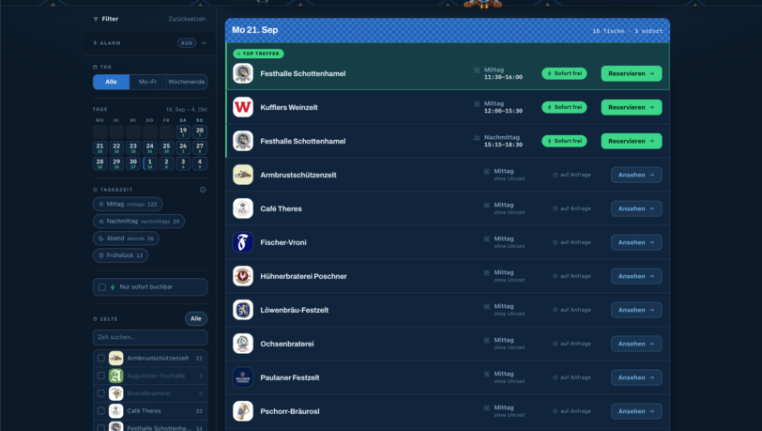
Task: Open Ansehen for Paulaner Festzelt
Action: pos(636,377)
